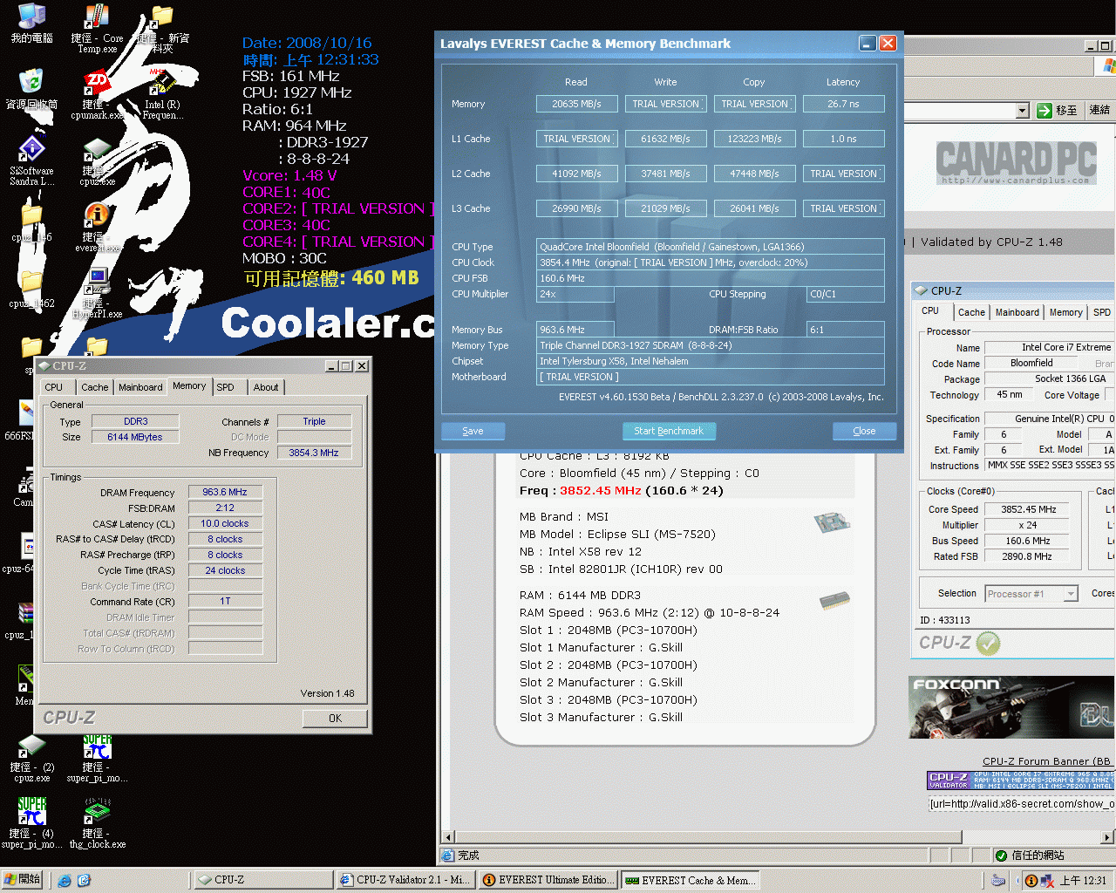Viewport: 1116px width, 893px height.
Task: Click the Foxconn advertisement banner
Action: click(1011, 707)
